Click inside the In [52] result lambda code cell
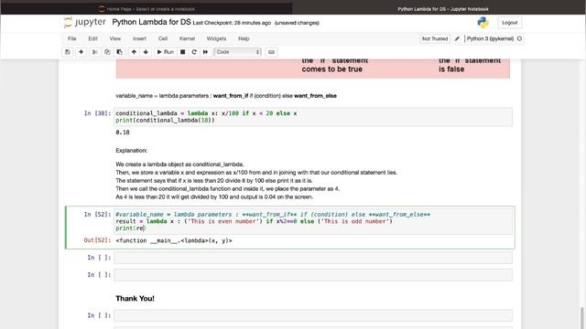This screenshot has height=329, width=586. point(313,221)
